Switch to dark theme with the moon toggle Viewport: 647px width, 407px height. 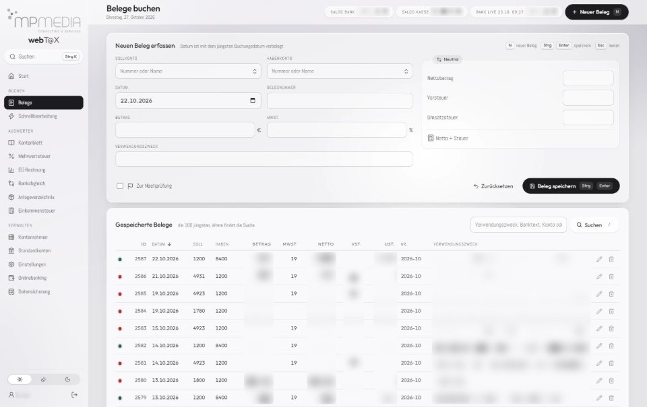(67, 379)
